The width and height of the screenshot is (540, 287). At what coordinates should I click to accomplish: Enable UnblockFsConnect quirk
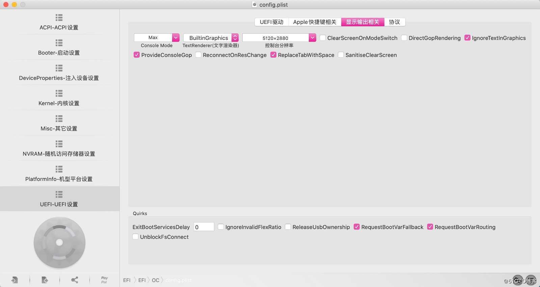135,236
